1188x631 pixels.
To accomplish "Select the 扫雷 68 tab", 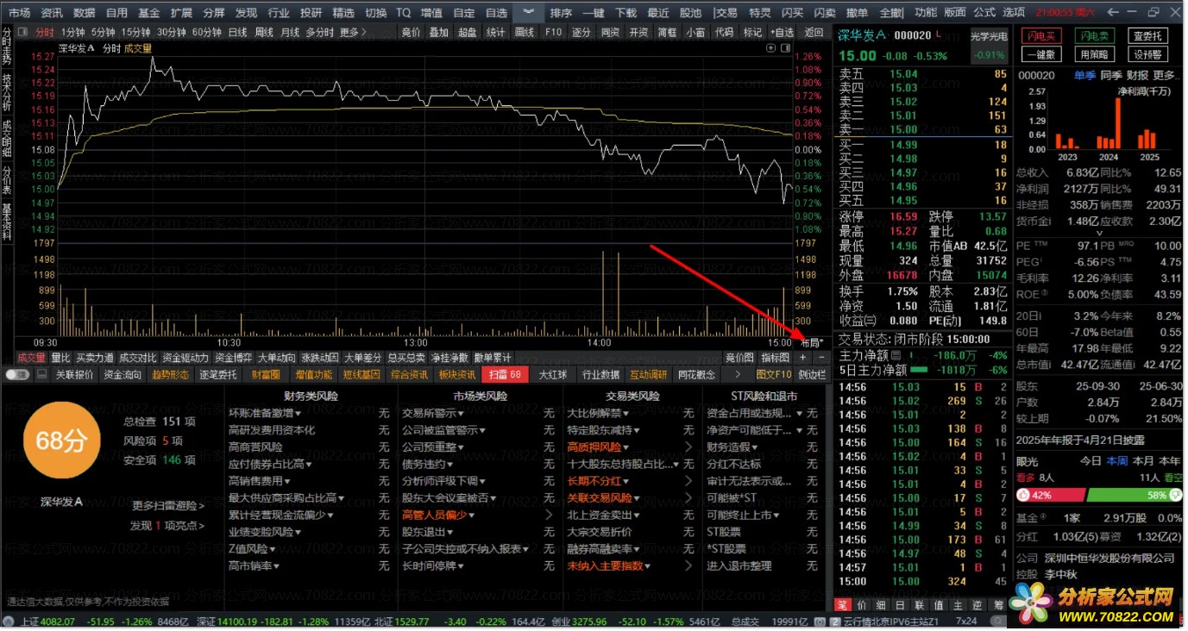I will [x=505, y=374].
